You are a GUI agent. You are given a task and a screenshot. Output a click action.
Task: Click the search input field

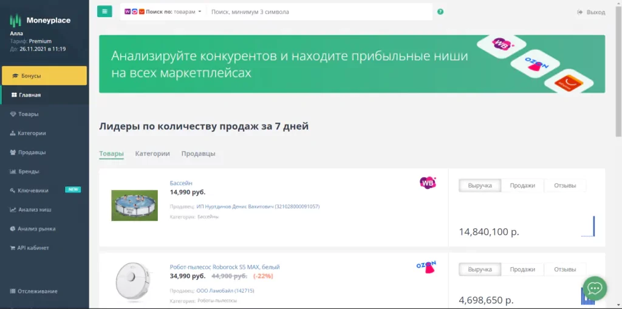click(319, 12)
